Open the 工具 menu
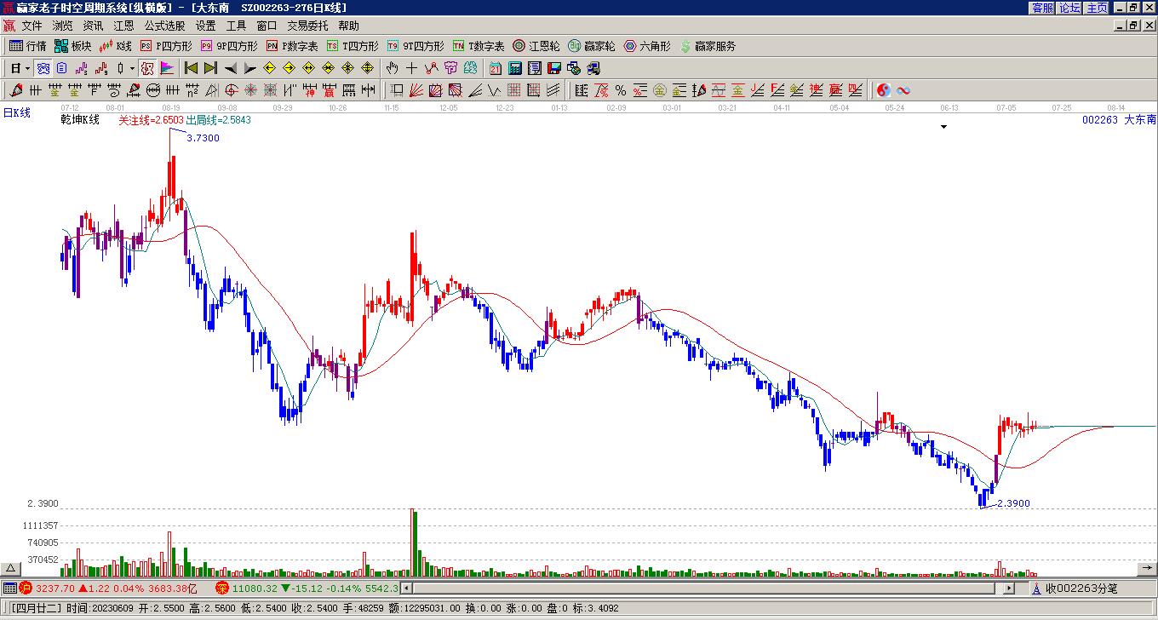 (236, 26)
